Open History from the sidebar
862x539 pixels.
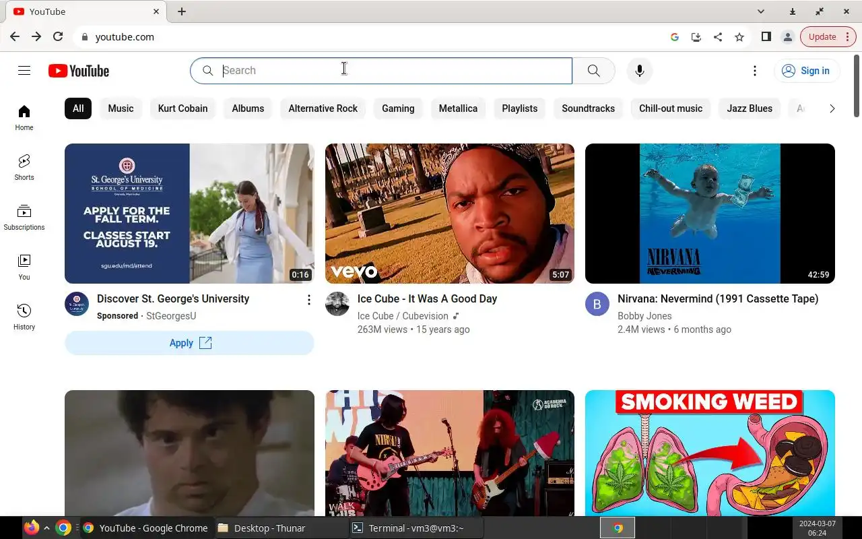[x=24, y=317]
